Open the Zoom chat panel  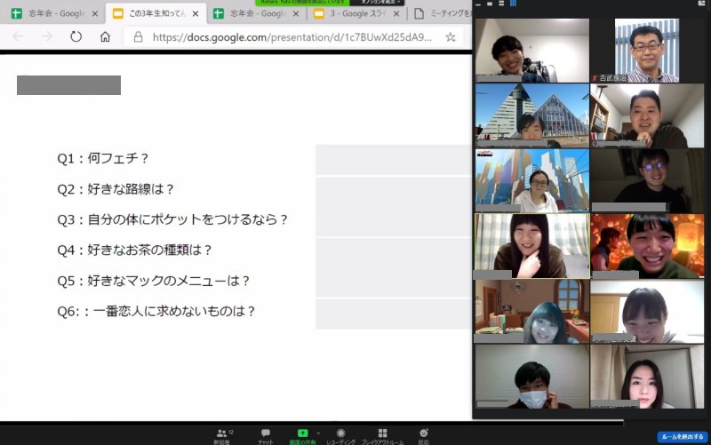click(265, 436)
